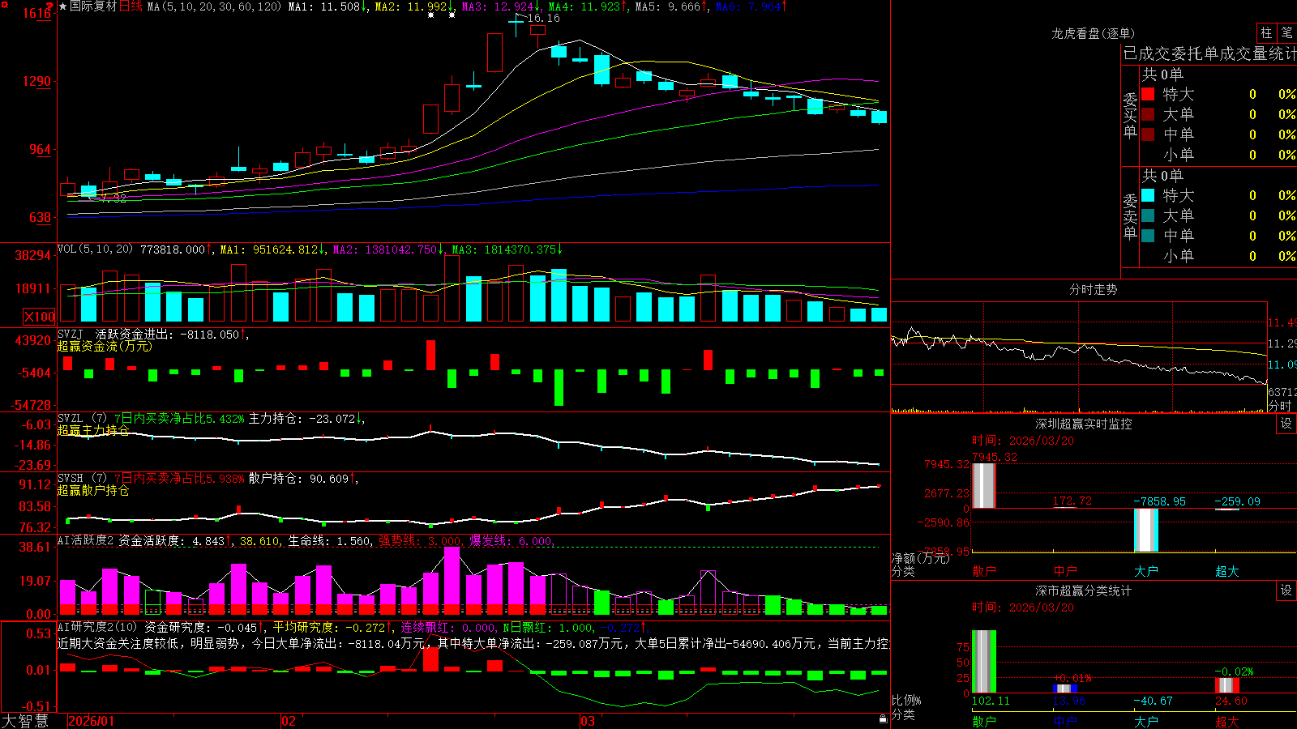
Task: Open 设 settings for 深市超赢分类统计
Action: [1286, 590]
